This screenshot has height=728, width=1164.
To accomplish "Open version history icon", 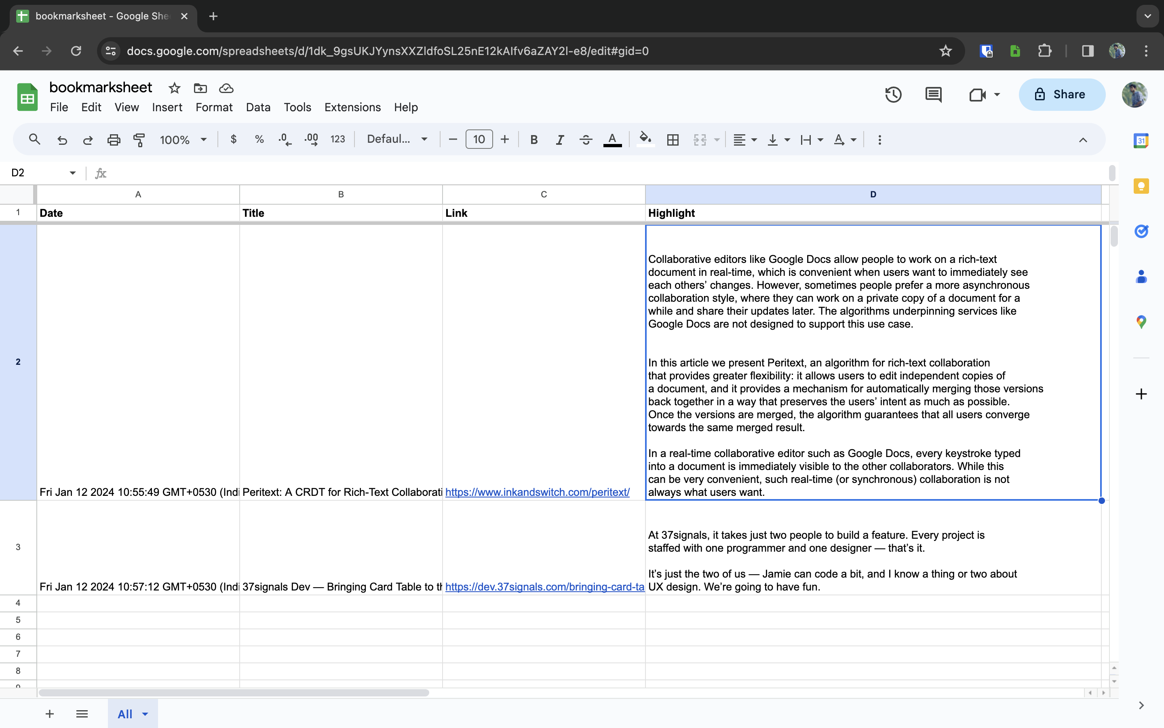I will pyautogui.click(x=893, y=94).
